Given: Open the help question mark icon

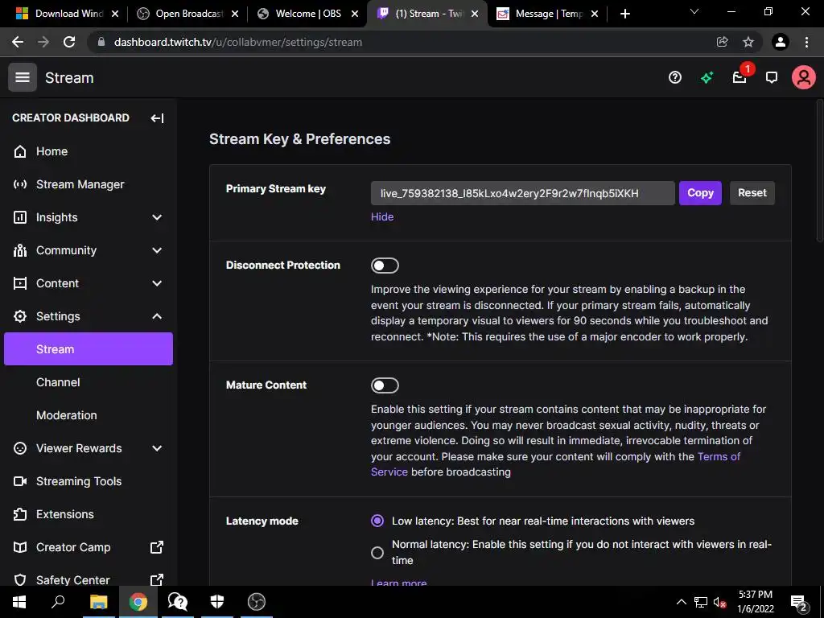Looking at the screenshot, I should 675,78.
